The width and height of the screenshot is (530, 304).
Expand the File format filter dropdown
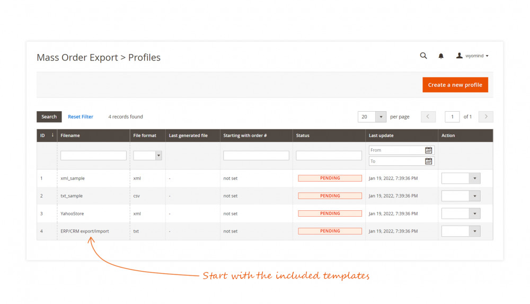click(158, 156)
